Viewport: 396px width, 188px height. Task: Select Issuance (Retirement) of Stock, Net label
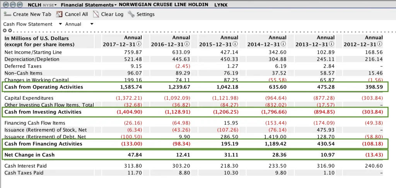[46, 130]
